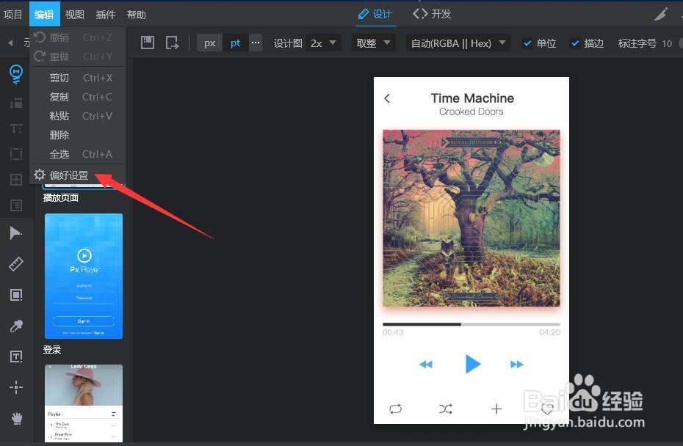Select the ruler measure tool
The image size is (683, 446).
pos(16,263)
